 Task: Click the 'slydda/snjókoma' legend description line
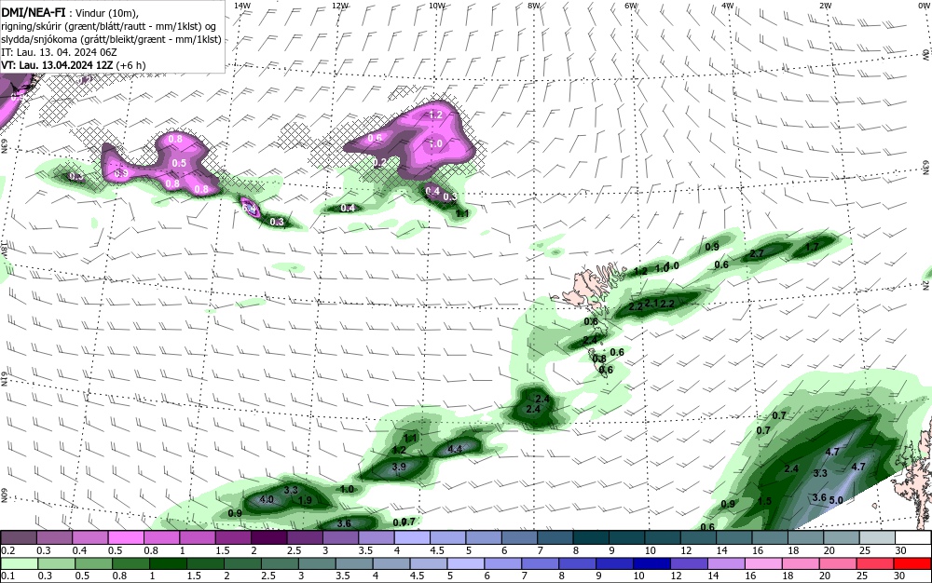coord(111,40)
